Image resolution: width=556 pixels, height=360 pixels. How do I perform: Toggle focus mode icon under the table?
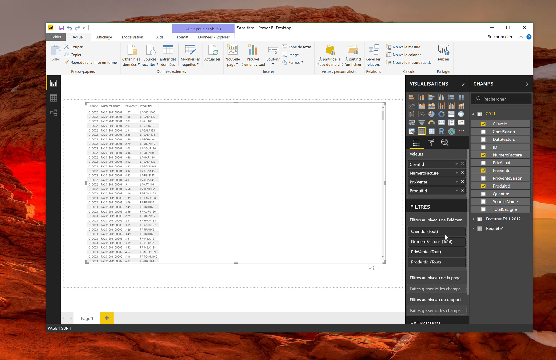371,268
